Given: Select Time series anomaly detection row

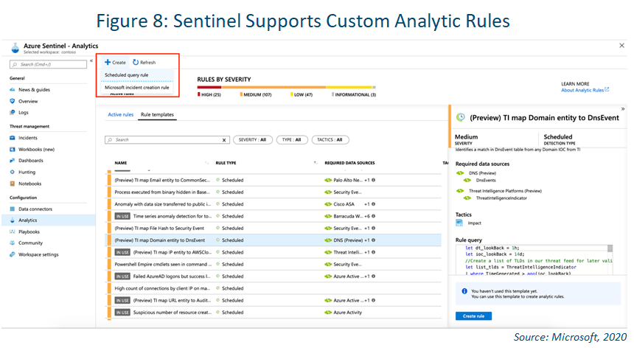Looking at the screenshot, I should [274, 216].
